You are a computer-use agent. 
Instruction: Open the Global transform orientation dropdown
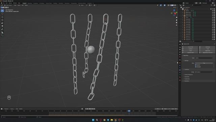click(82, 5)
